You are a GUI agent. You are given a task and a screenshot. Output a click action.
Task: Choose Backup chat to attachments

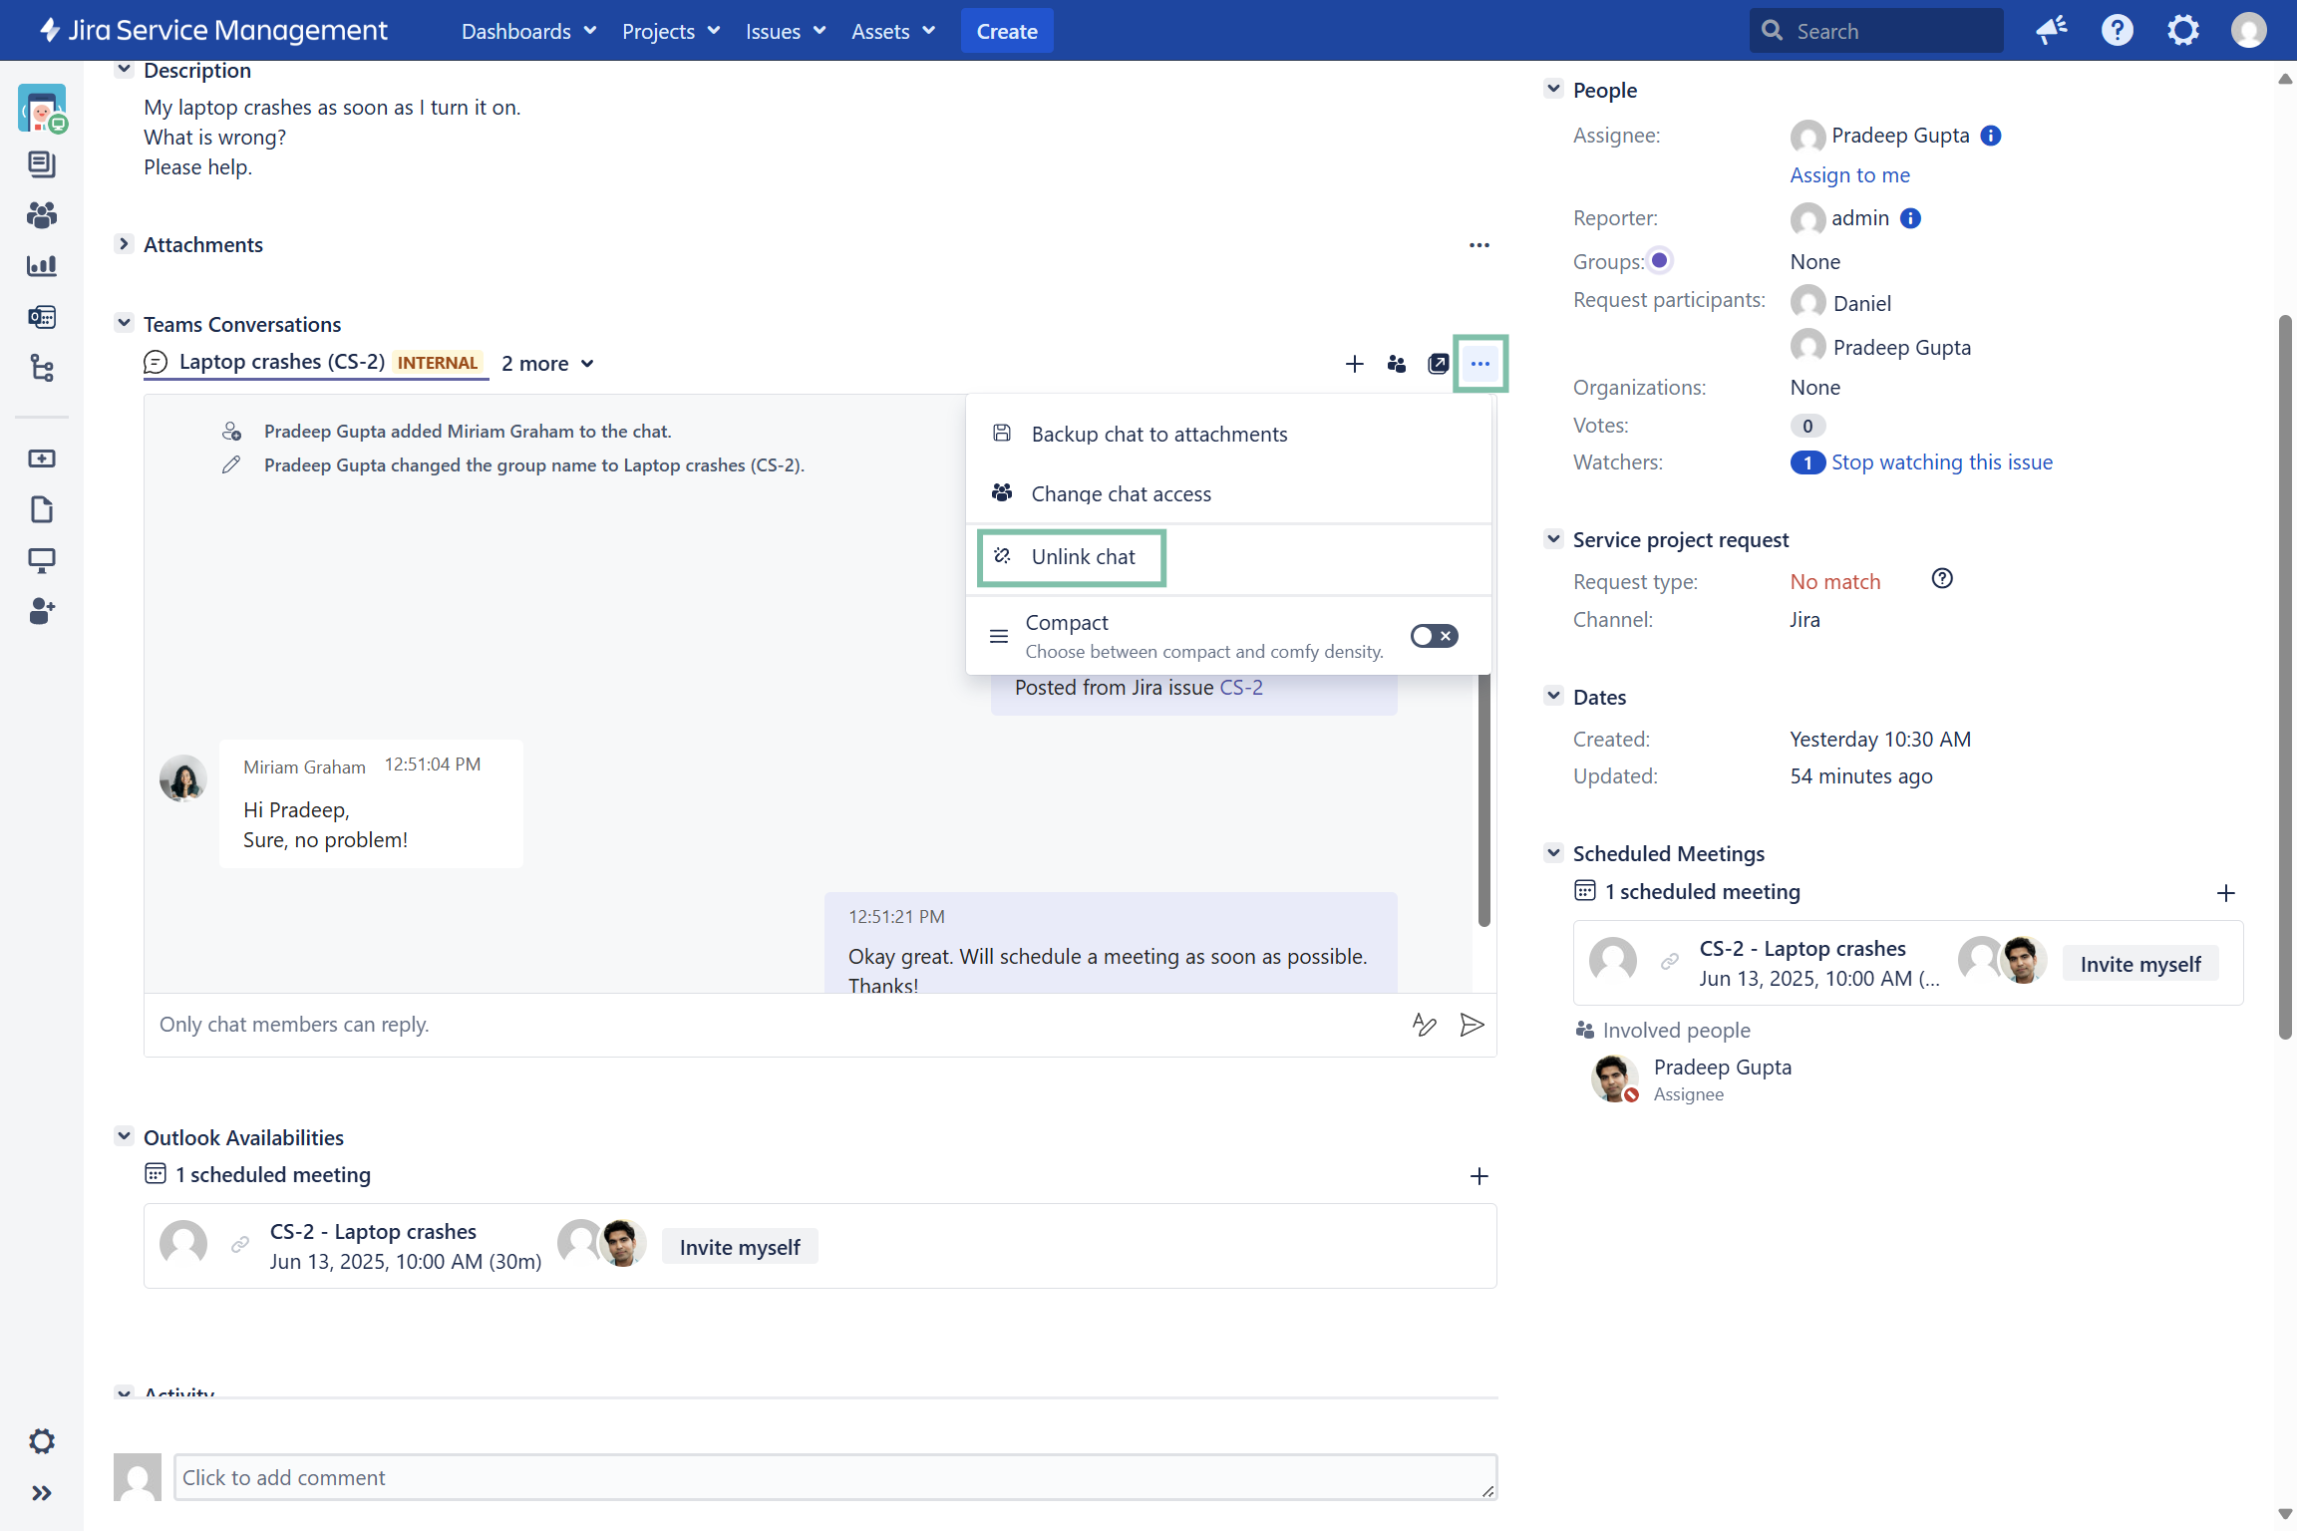1158,435
